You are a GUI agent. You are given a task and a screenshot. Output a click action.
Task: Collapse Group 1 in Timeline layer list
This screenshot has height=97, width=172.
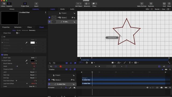tap(52, 80)
